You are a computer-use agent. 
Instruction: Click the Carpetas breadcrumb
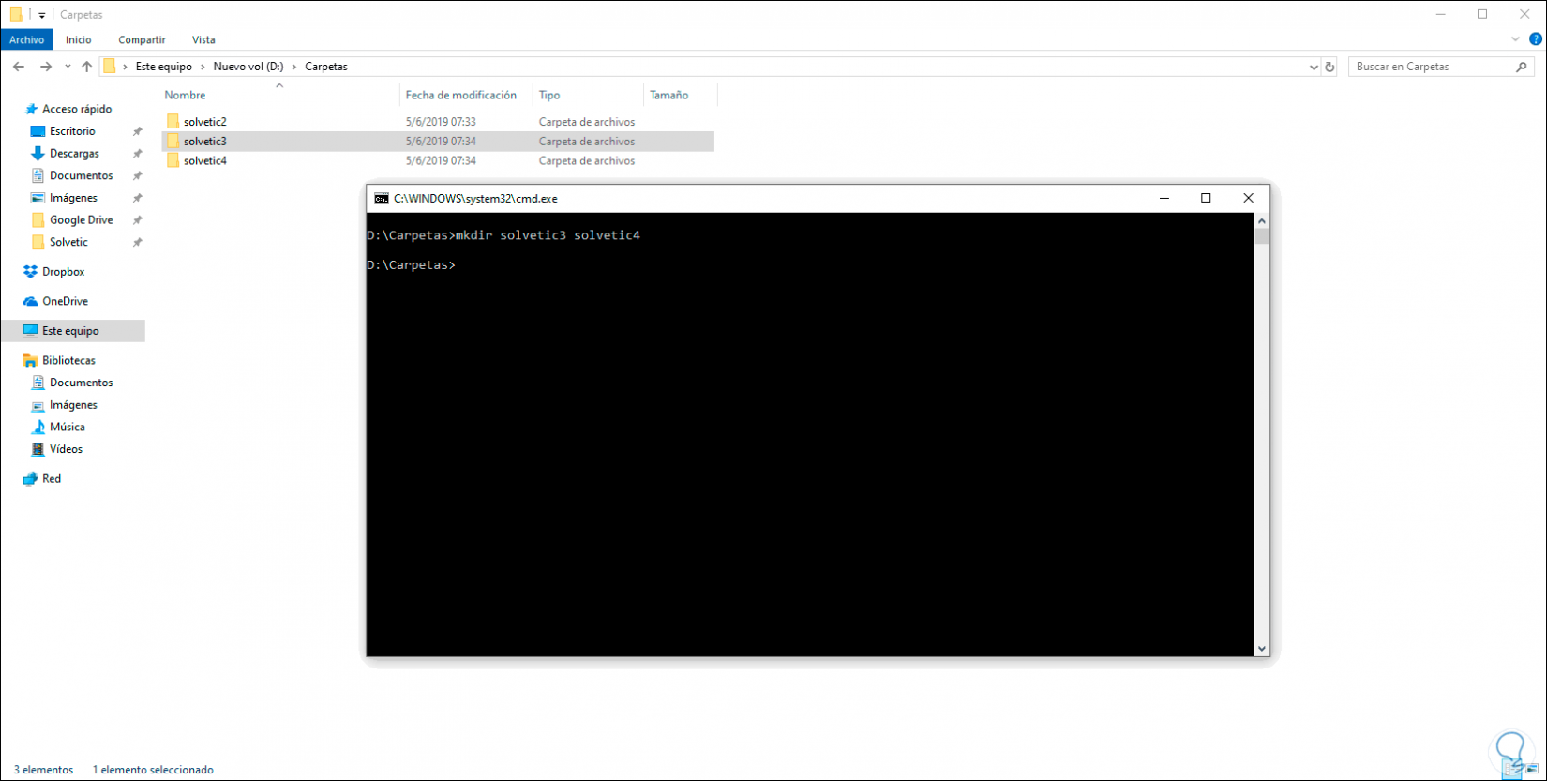click(x=326, y=67)
